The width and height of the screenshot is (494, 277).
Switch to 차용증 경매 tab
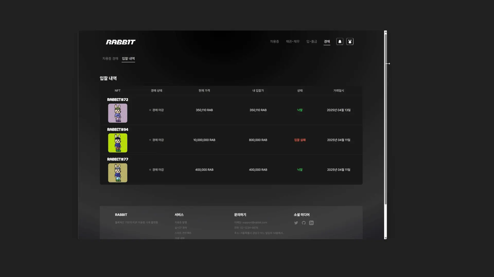[x=110, y=58]
